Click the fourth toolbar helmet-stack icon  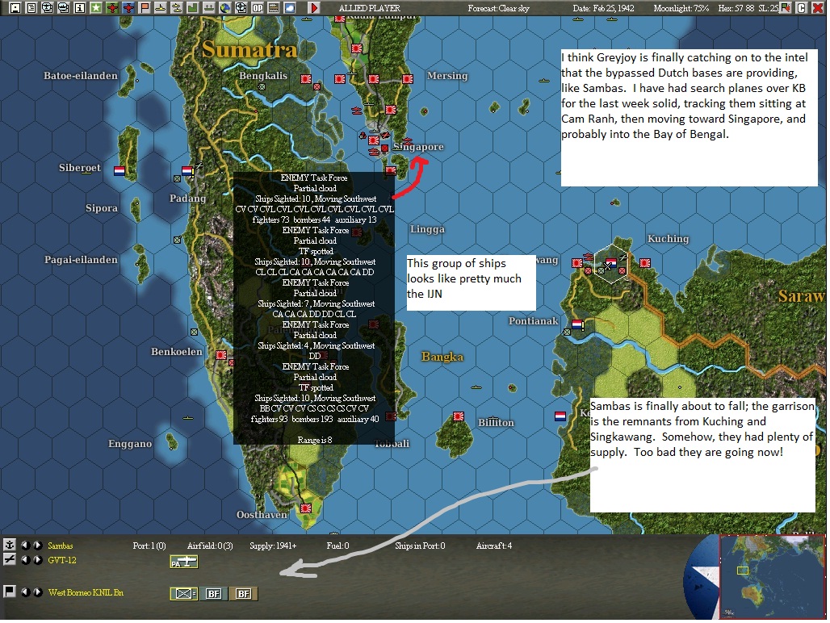pos(64,7)
